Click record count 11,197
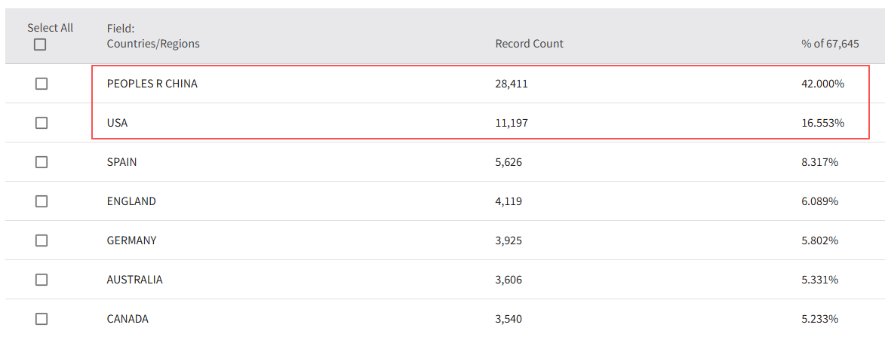Viewport: 885px width, 337px height. (511, 123)
